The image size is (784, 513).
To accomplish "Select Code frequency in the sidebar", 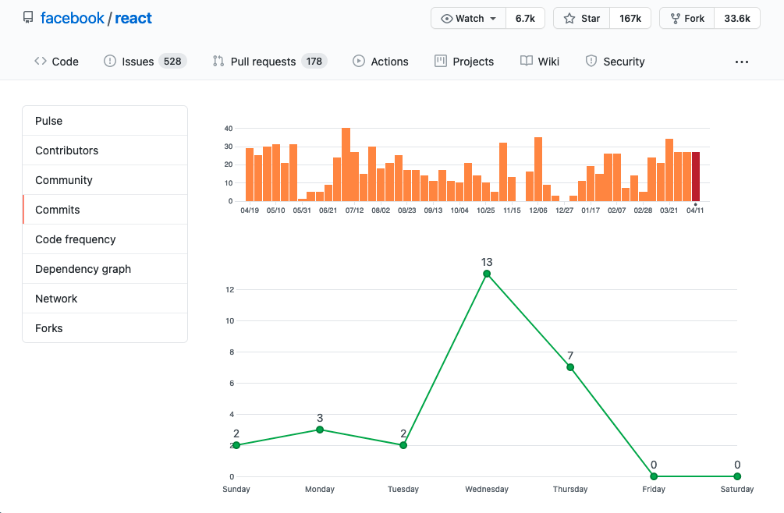I will [x=105, y=239].
